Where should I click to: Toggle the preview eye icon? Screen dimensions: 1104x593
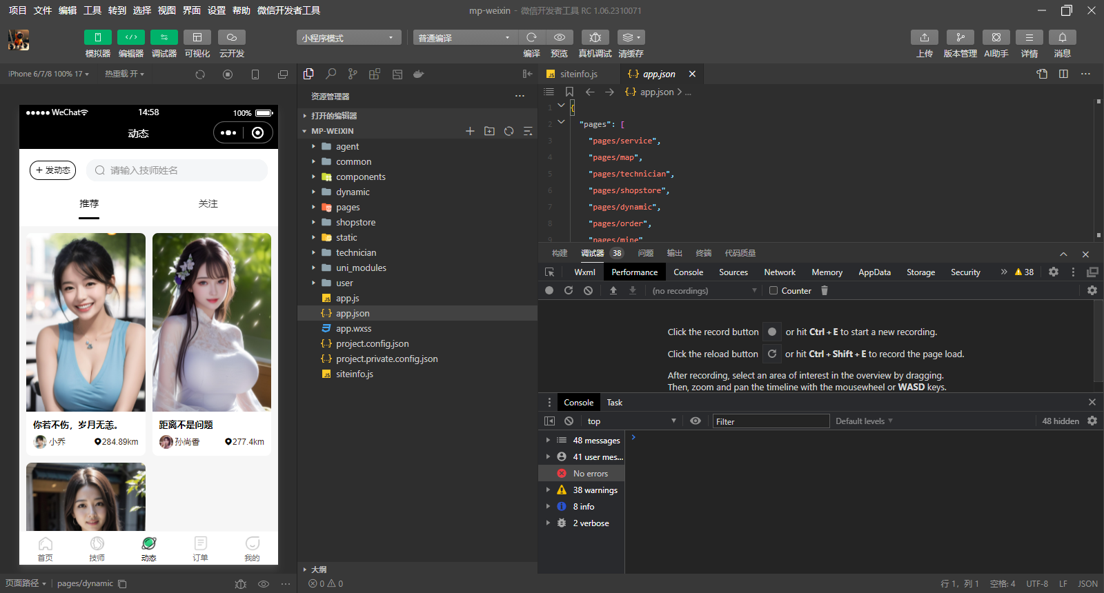(x=560, y=37)
